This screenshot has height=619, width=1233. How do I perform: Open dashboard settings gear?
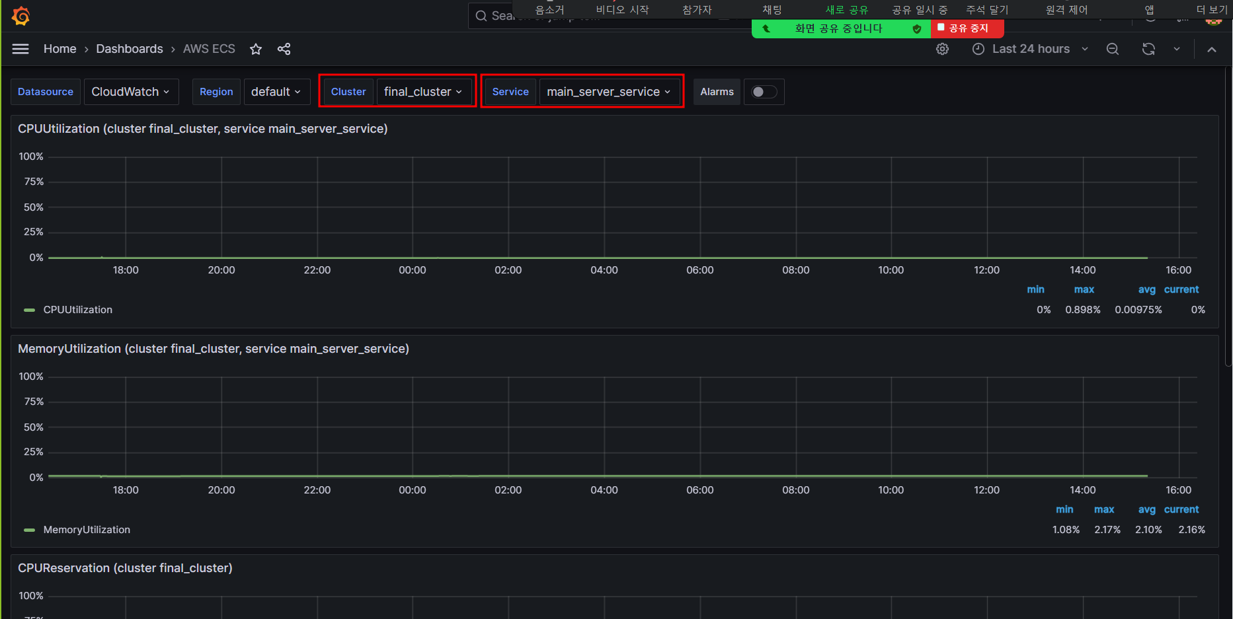(x=942, y=49)
